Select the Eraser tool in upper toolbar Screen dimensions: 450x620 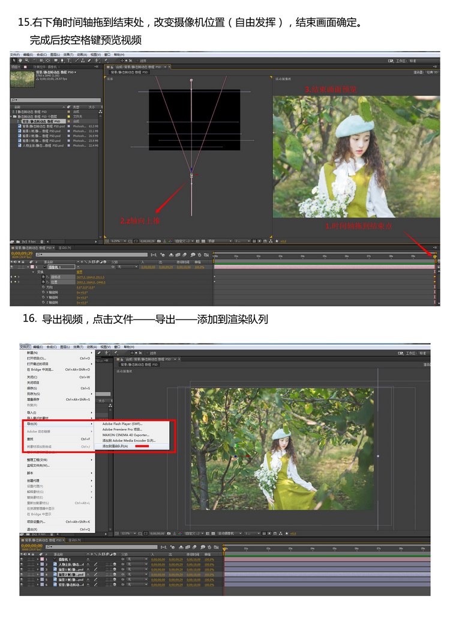click(x=89, y=61)
